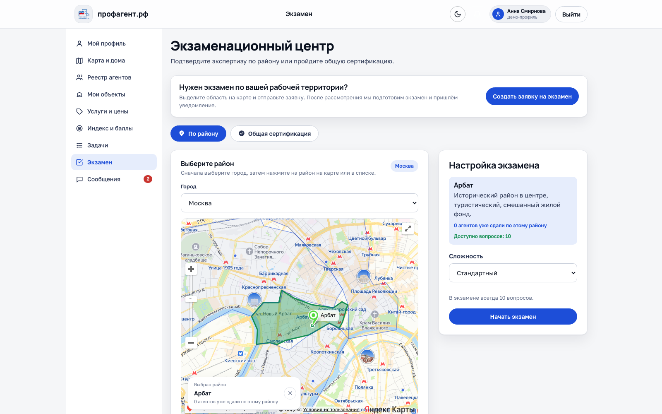Screen dimensions: 662x414
Task: Open the Город dropdown showing Москва
Action: click(300, 203)
